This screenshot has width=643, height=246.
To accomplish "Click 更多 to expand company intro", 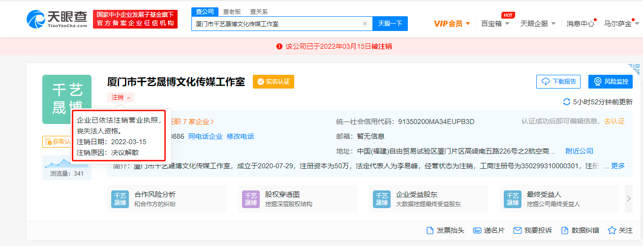I will point(618,166).
